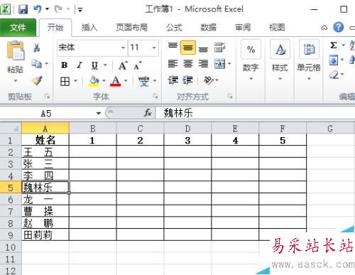Toggle Center horizontal alignment
Image resolution: width=355 pixels, height=275 pixels.
(x=188, y=63)
